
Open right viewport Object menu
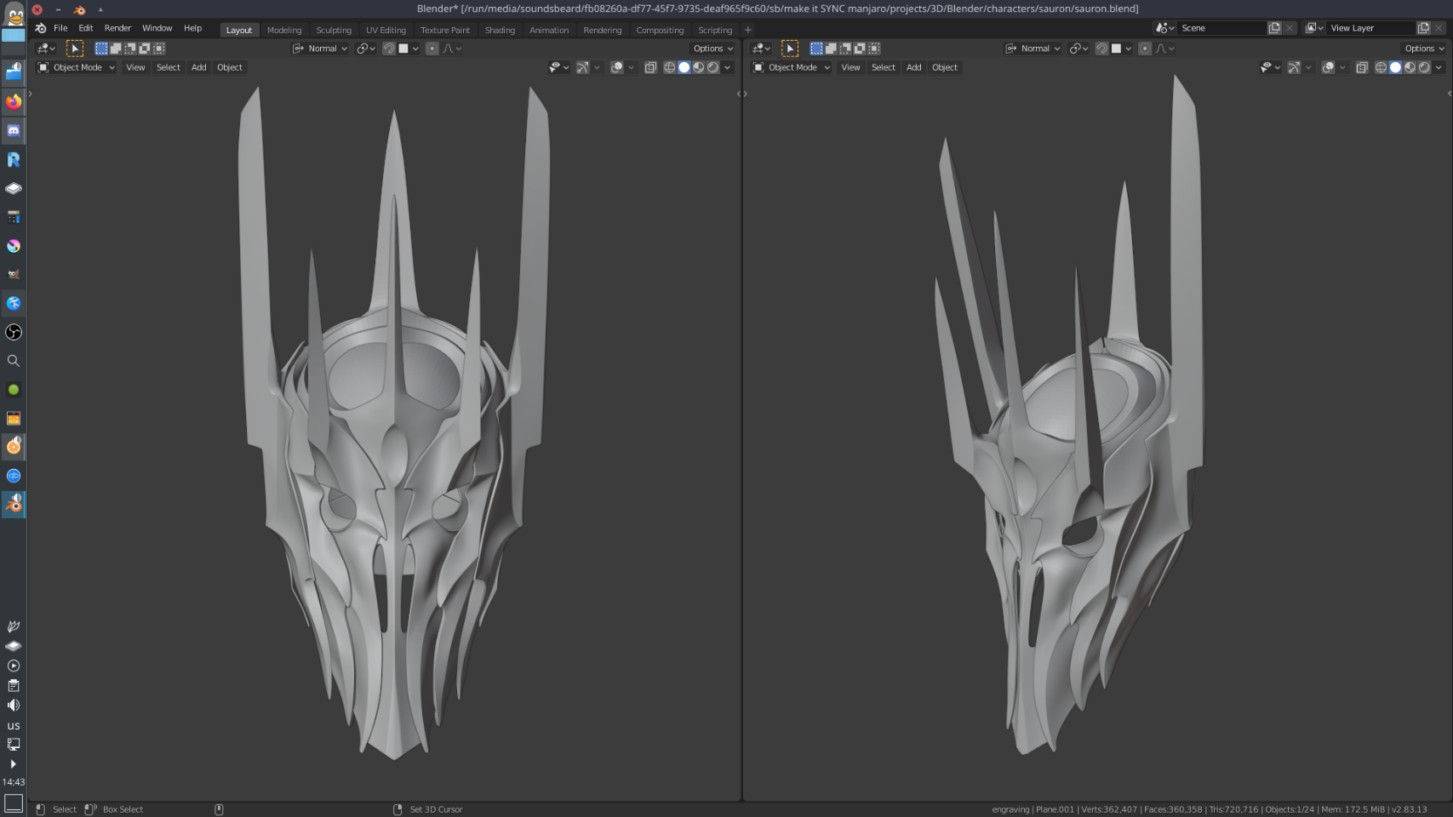pyautogui.click(x=944, y=67)
